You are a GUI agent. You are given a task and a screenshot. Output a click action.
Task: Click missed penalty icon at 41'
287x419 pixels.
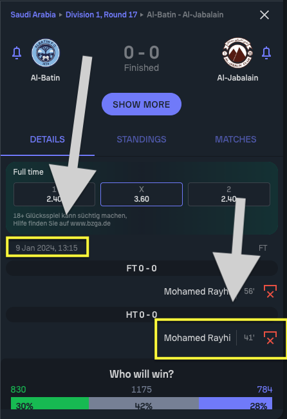(x=270, y=338)
